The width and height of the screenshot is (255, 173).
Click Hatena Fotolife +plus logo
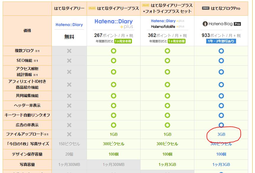pyautogui.click(x=167, y=26)
